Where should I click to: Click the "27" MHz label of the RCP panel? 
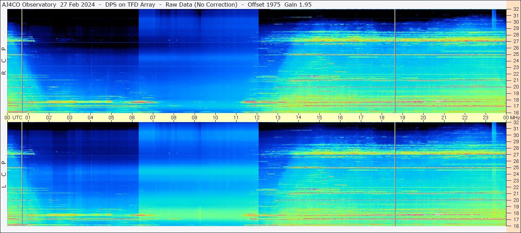pos(516,41)
